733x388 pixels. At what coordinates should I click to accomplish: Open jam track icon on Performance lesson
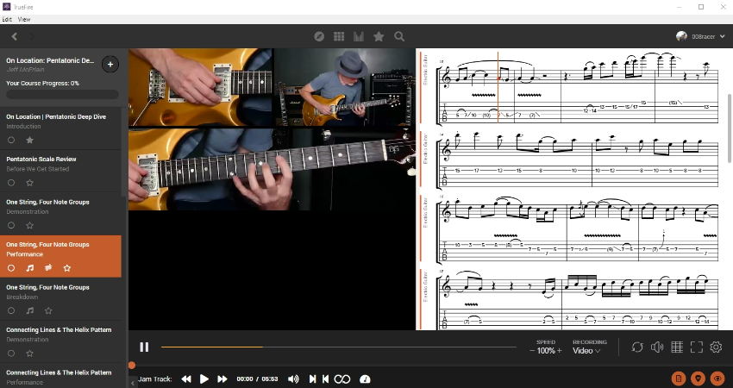(48, 268)
